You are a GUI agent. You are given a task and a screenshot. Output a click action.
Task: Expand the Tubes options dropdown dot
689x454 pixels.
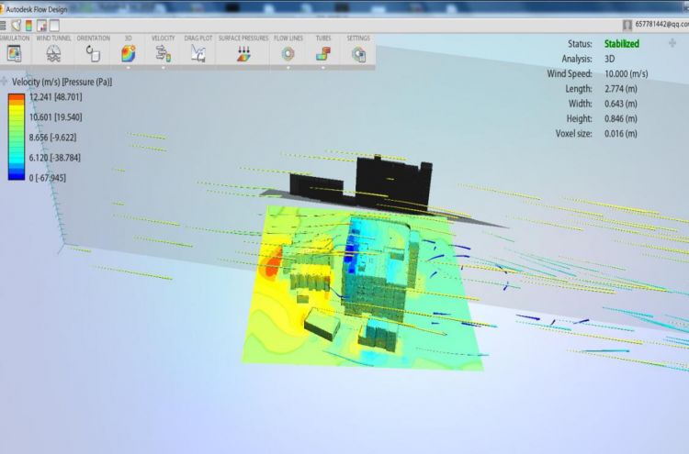[x=323, y=68]
